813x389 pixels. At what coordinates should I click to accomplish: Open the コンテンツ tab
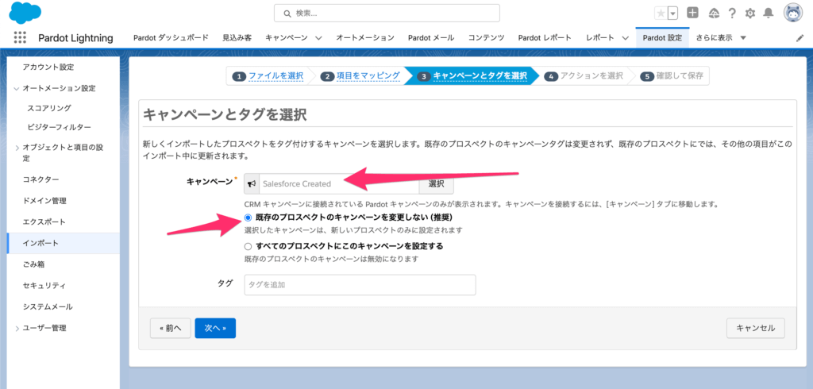click(486, 37)
